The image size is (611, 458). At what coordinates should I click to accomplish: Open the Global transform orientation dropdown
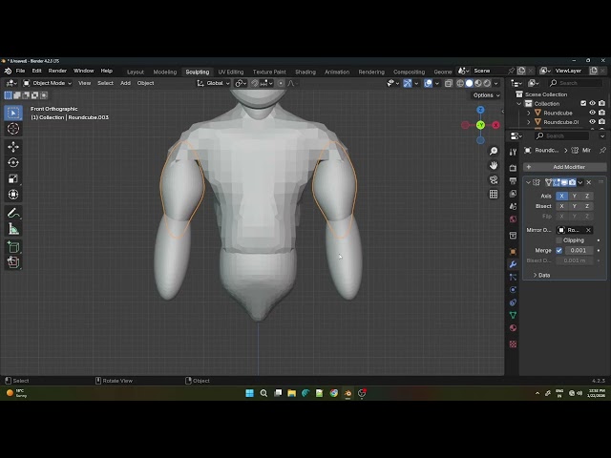[214, 83]
